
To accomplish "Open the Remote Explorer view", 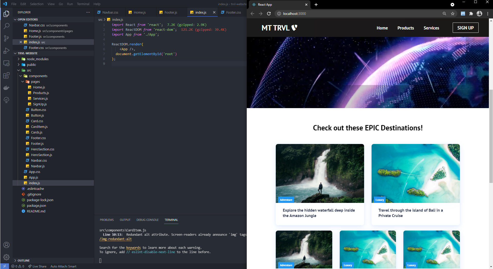I will [6, 63].
